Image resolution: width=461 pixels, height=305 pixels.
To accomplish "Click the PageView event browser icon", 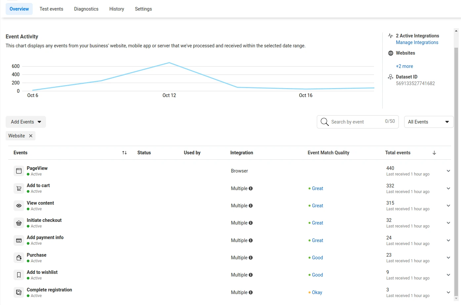I will coord(19,171).
